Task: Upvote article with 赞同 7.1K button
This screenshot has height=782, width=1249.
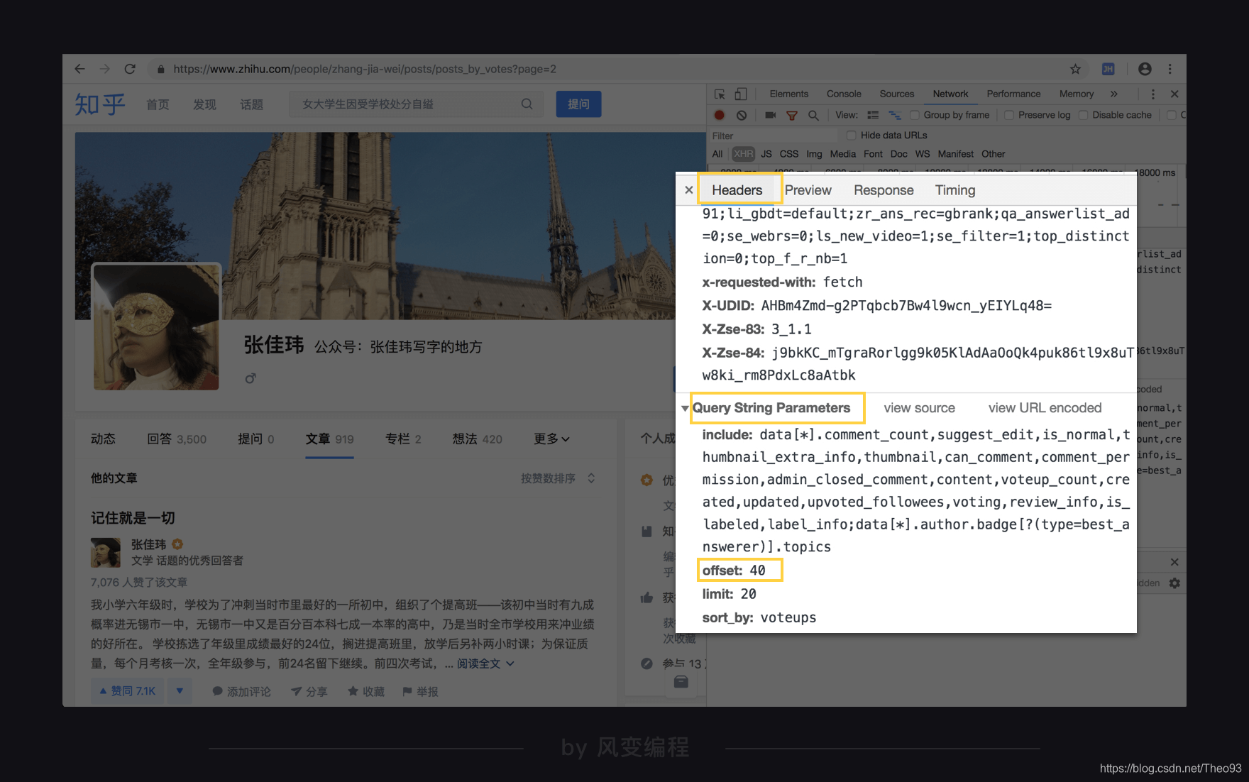Action: click(128, 690)
